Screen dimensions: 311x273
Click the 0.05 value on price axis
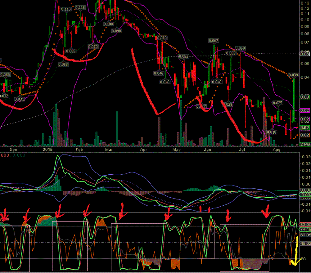tap(305, 64)
